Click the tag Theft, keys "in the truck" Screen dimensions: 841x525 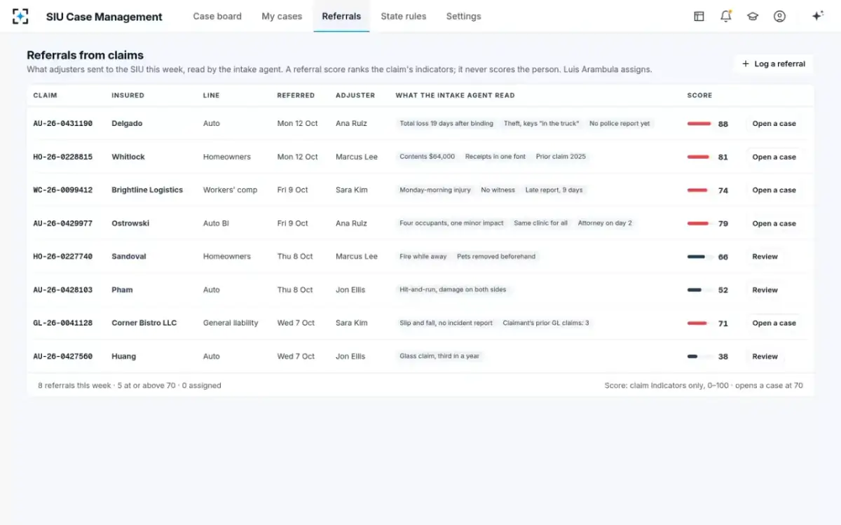(x=541, y=124)
